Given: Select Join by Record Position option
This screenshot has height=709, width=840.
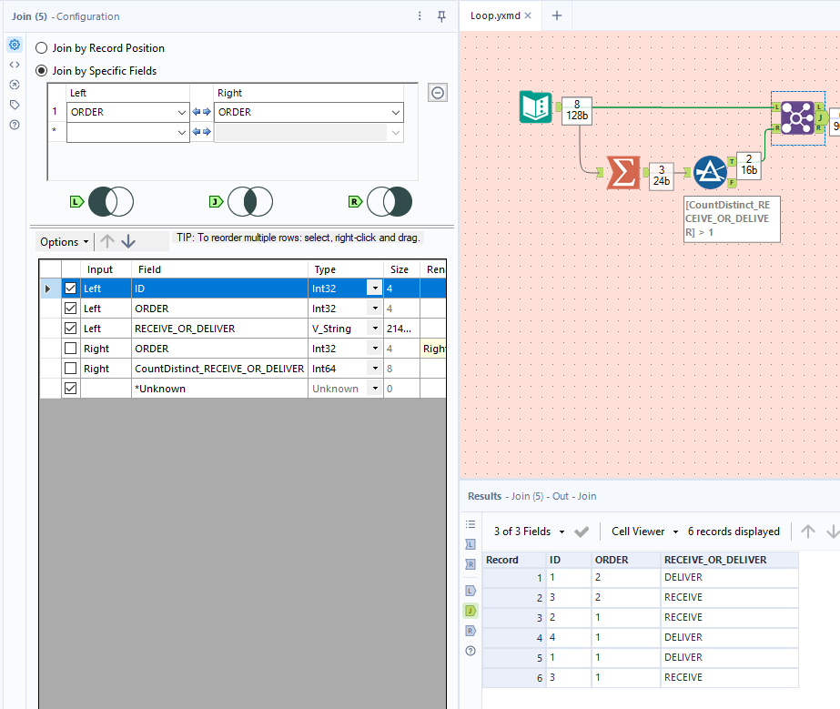Looking at the screenshot, I should pyautogui.click(x=42, y=48).
